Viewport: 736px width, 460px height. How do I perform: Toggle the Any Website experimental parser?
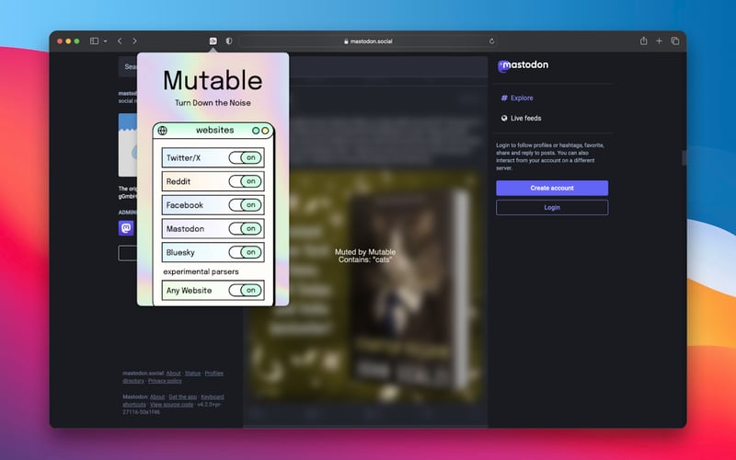[x=245, y=291]
